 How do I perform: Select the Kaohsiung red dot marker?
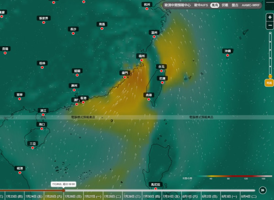click(x=149, y=99)
